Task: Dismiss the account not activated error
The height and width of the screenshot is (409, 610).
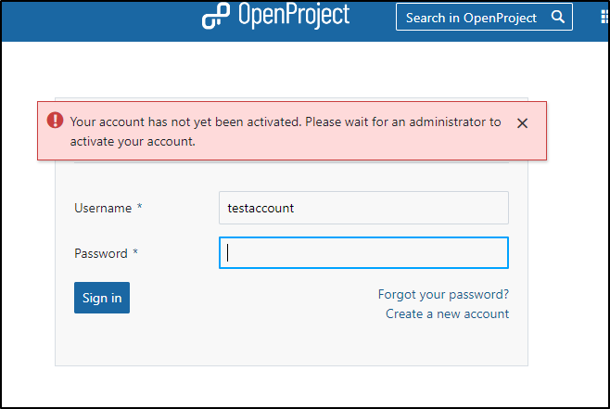Action: coord(522,123)
